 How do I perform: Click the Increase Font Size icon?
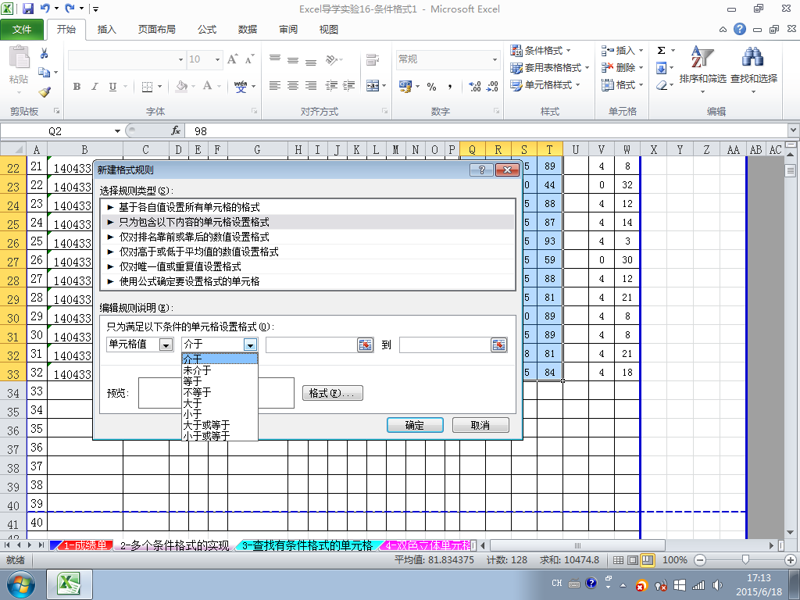(233, 59)
